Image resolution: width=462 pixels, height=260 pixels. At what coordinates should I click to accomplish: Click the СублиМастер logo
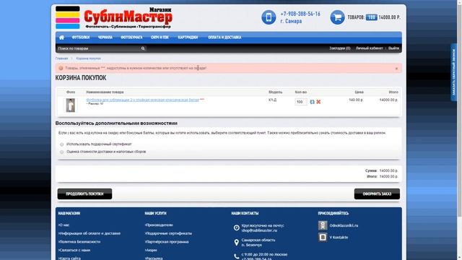tap(114, 17)
